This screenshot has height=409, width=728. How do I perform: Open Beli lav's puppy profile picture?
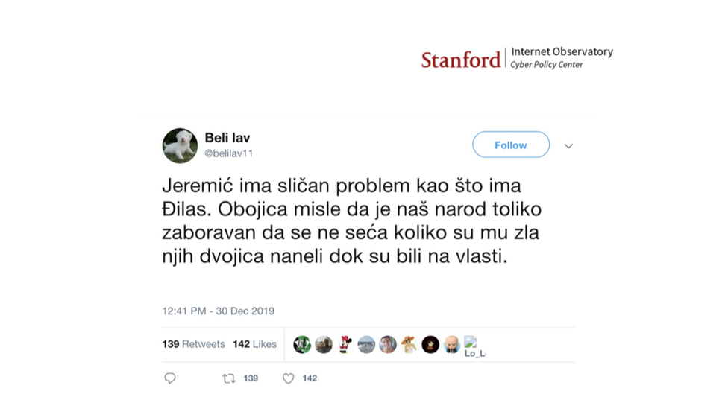(x=180, y=145)
